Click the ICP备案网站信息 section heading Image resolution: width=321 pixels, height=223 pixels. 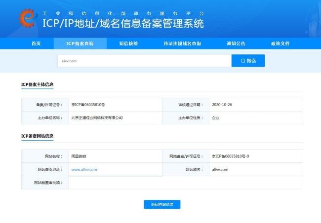click(x=37, y=136)
